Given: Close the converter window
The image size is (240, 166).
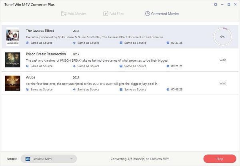Looking at the screenshot, I should [236, 4].
